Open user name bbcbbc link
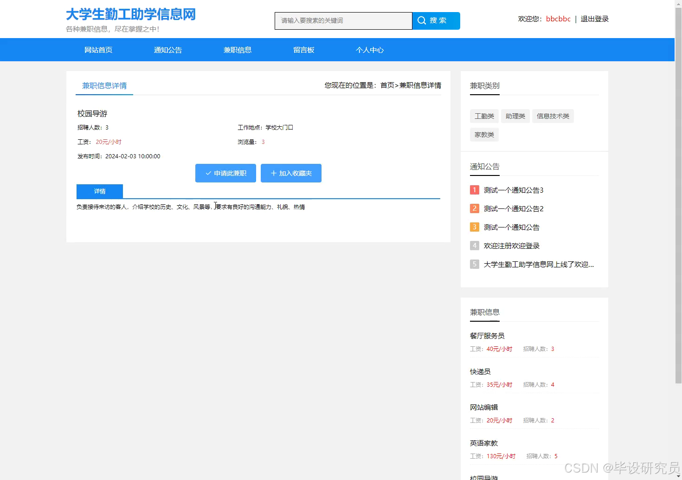The width and height of the screenshot is (682, 480). click(x=558, y=19)
